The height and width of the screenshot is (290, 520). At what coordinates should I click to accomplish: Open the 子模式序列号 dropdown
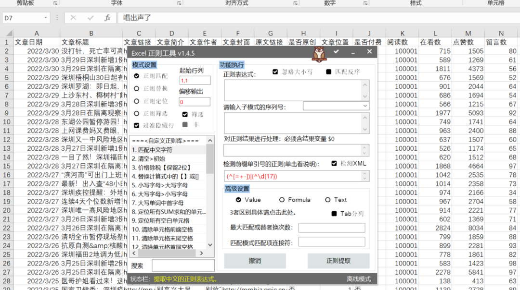365,106
